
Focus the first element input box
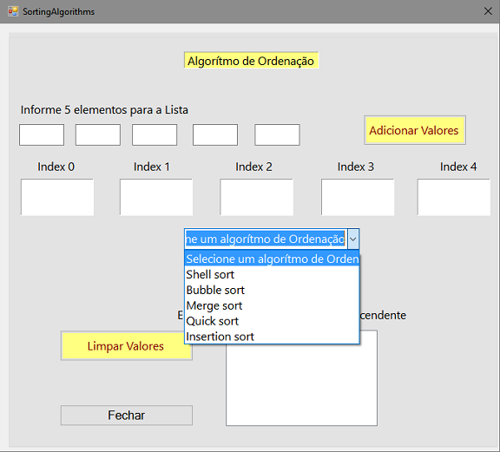coord(42,134)
